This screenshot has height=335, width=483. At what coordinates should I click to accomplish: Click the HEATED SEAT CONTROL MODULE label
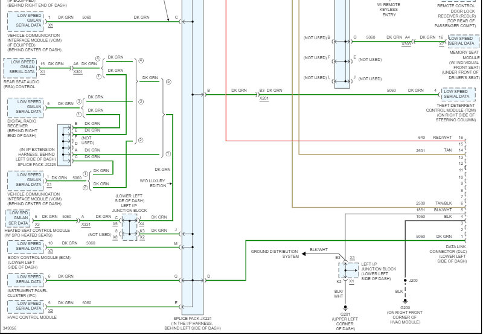(x=37, y=231)
